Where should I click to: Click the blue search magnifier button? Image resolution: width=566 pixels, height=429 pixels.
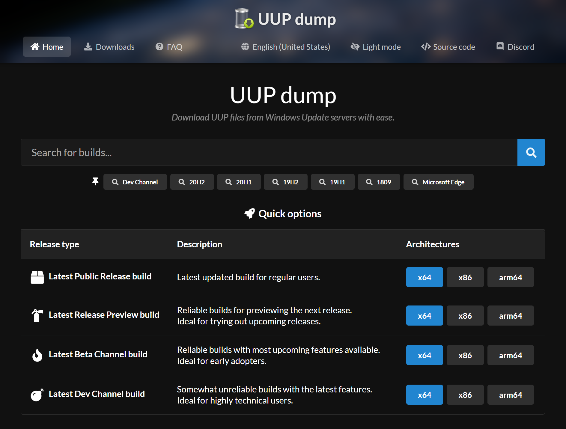(x=531, y=152)
